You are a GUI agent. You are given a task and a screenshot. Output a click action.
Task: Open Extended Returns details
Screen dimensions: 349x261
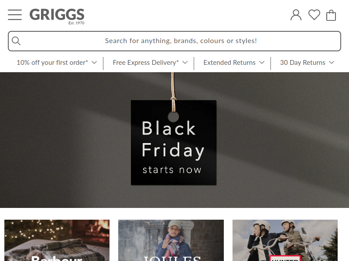tap(229, 63)
